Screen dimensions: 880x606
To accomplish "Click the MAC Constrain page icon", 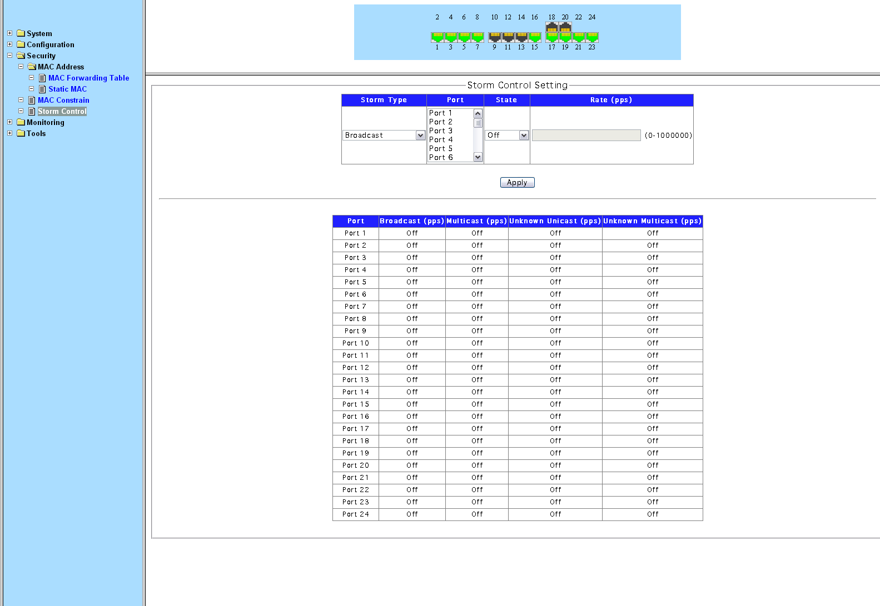I will [x=32, y=100].
